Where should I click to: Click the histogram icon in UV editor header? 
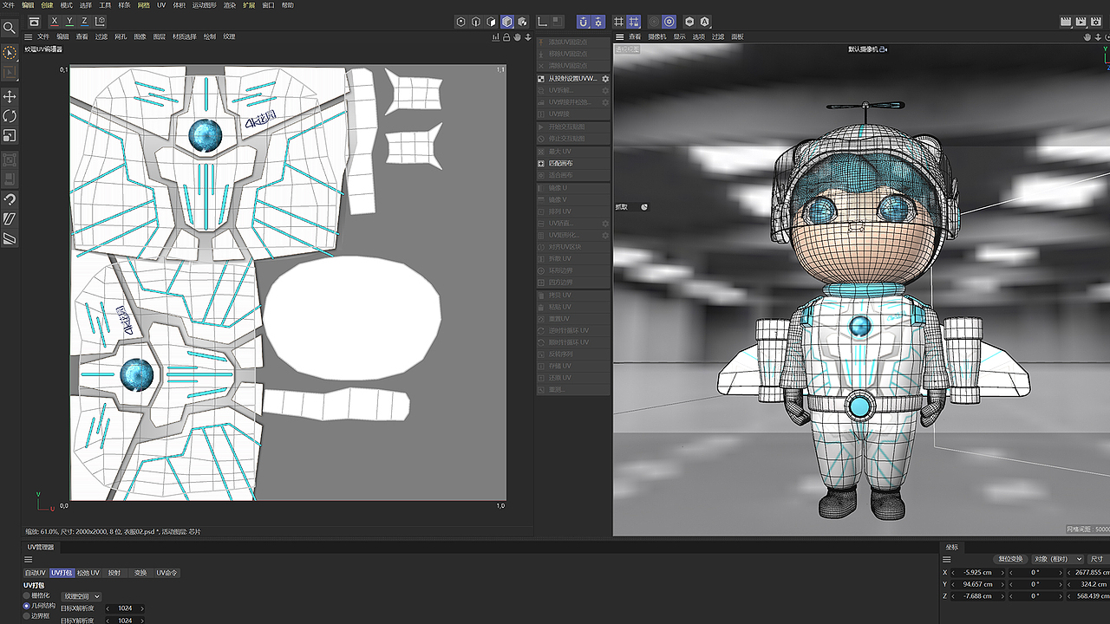tap(496, 37)
